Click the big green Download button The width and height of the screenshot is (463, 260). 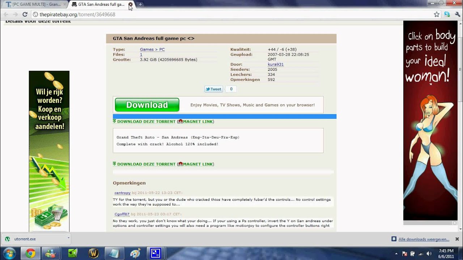coord(147,105)
